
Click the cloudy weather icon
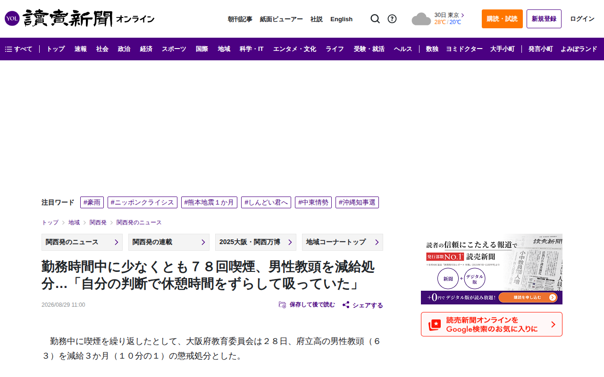point(421,19)
